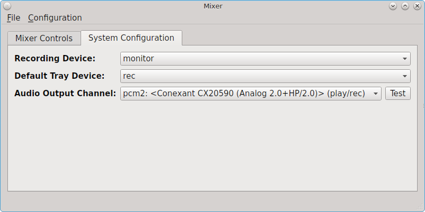Select the System Configuration tab
The height and width of the screenshot is (212, 425).
tap(131, 38)
